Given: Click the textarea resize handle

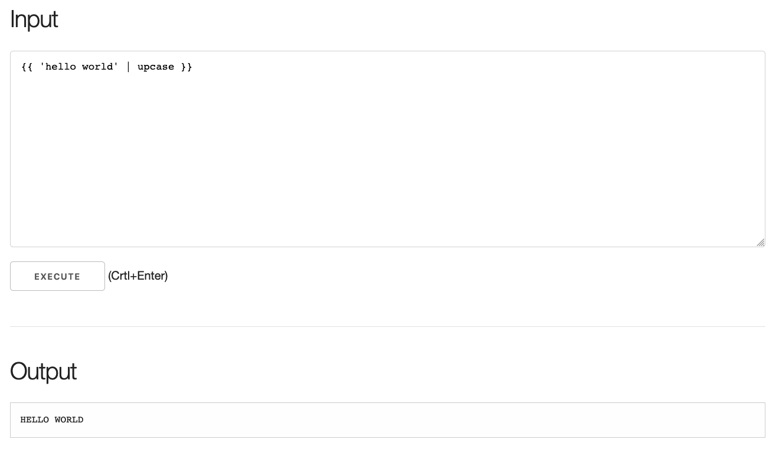Looking at the screenshot, I should (760, 242).
